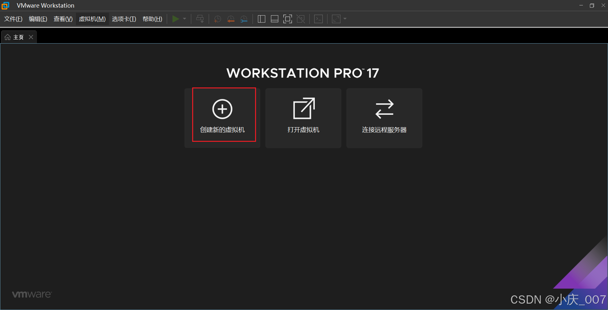
Task: Click 创建新的虚拟机 tile
Action: pyautogui.click(x=222, y=118)
